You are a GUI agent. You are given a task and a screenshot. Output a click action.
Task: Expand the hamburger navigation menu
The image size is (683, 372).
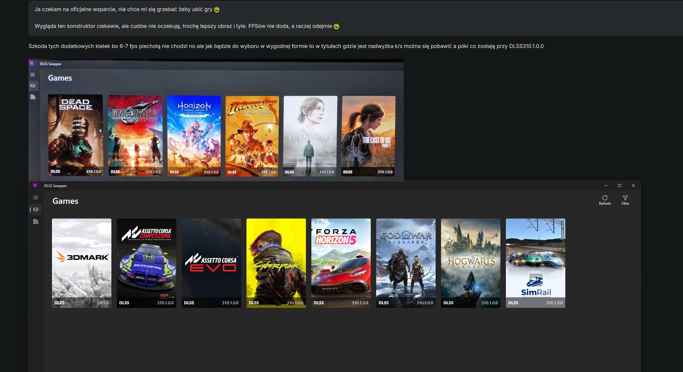click(x=36, y=198)
